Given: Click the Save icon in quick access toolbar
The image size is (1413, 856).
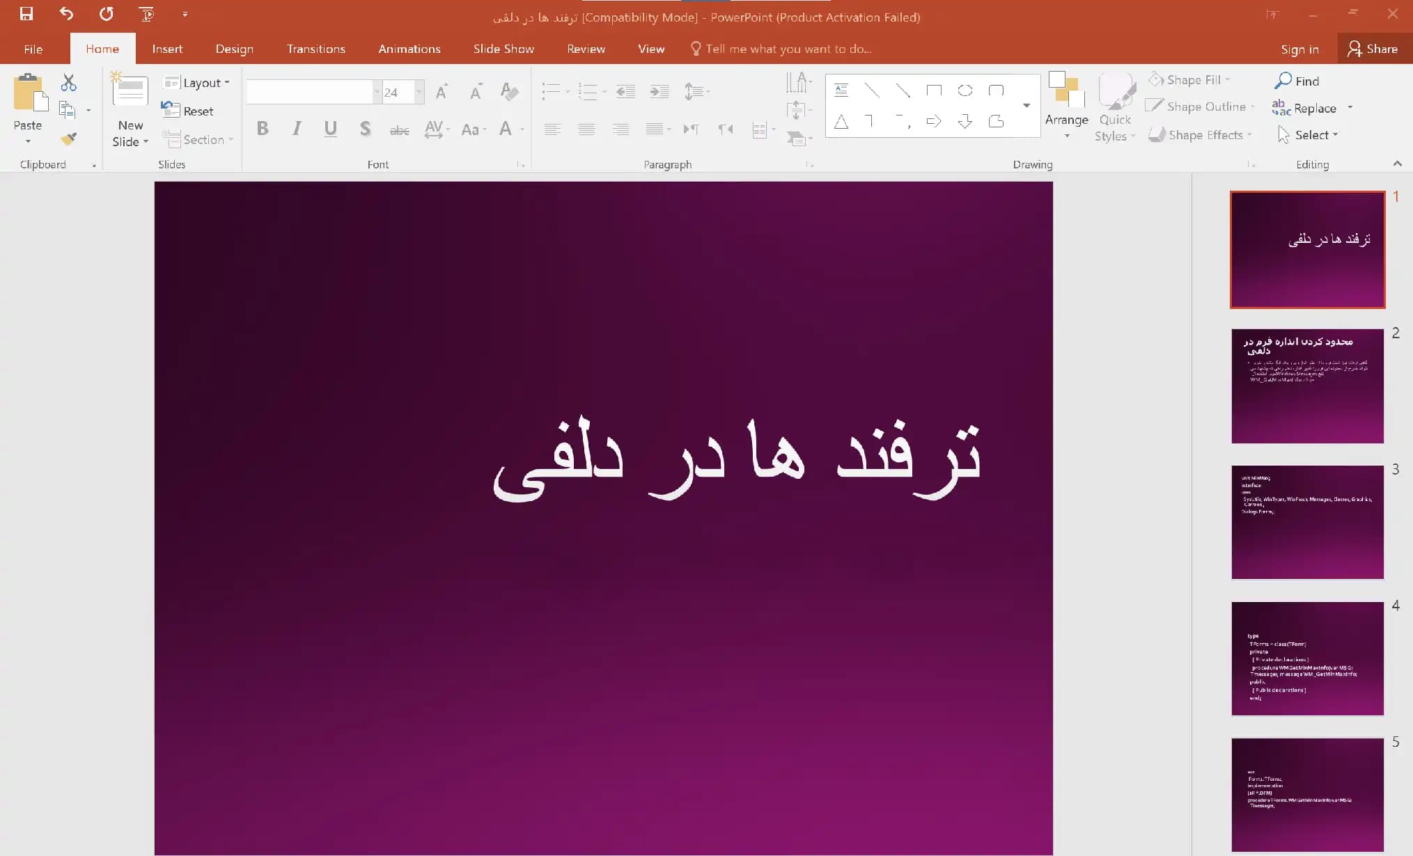Looking at the screenshot, I should 26,14.
